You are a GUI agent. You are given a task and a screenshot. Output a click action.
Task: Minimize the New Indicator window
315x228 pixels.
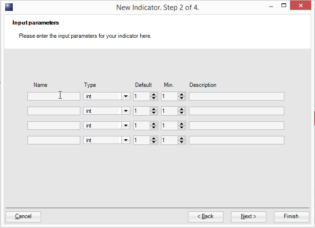[x=271, y=6]
